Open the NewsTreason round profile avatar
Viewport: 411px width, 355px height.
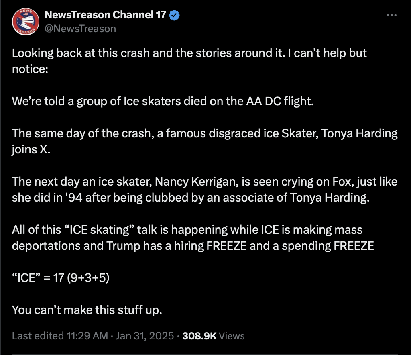(x=25, y=22)
